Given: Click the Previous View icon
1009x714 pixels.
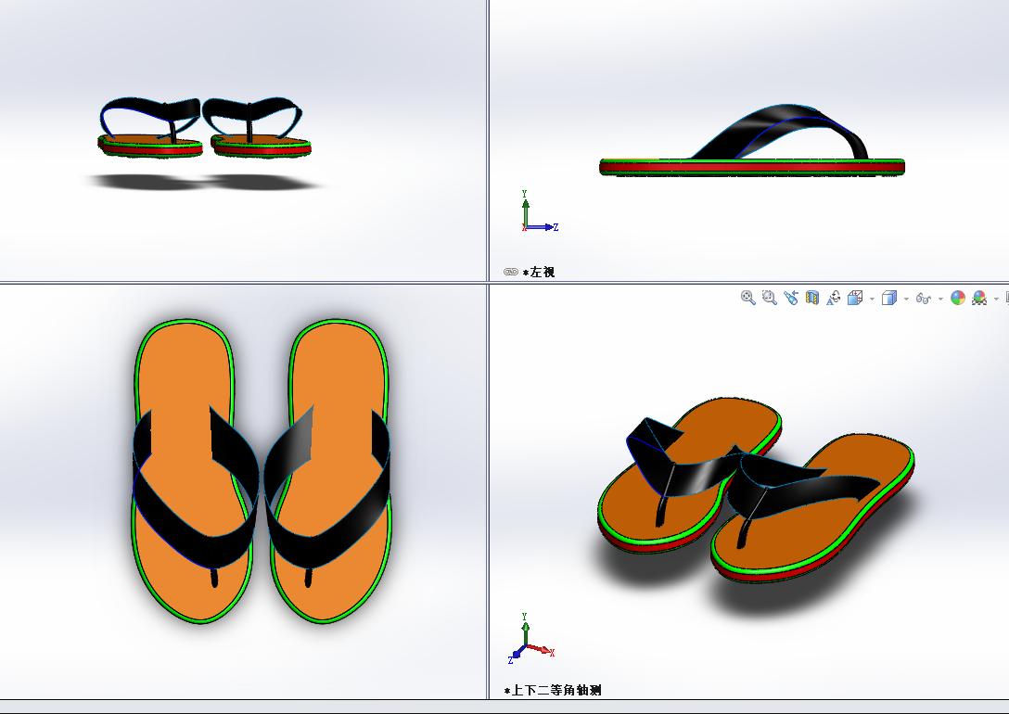Looking at the screenshot, I should tap(790, 298).
